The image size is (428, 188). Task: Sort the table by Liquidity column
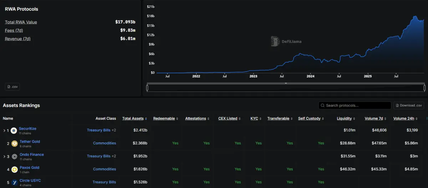[344, 119]
